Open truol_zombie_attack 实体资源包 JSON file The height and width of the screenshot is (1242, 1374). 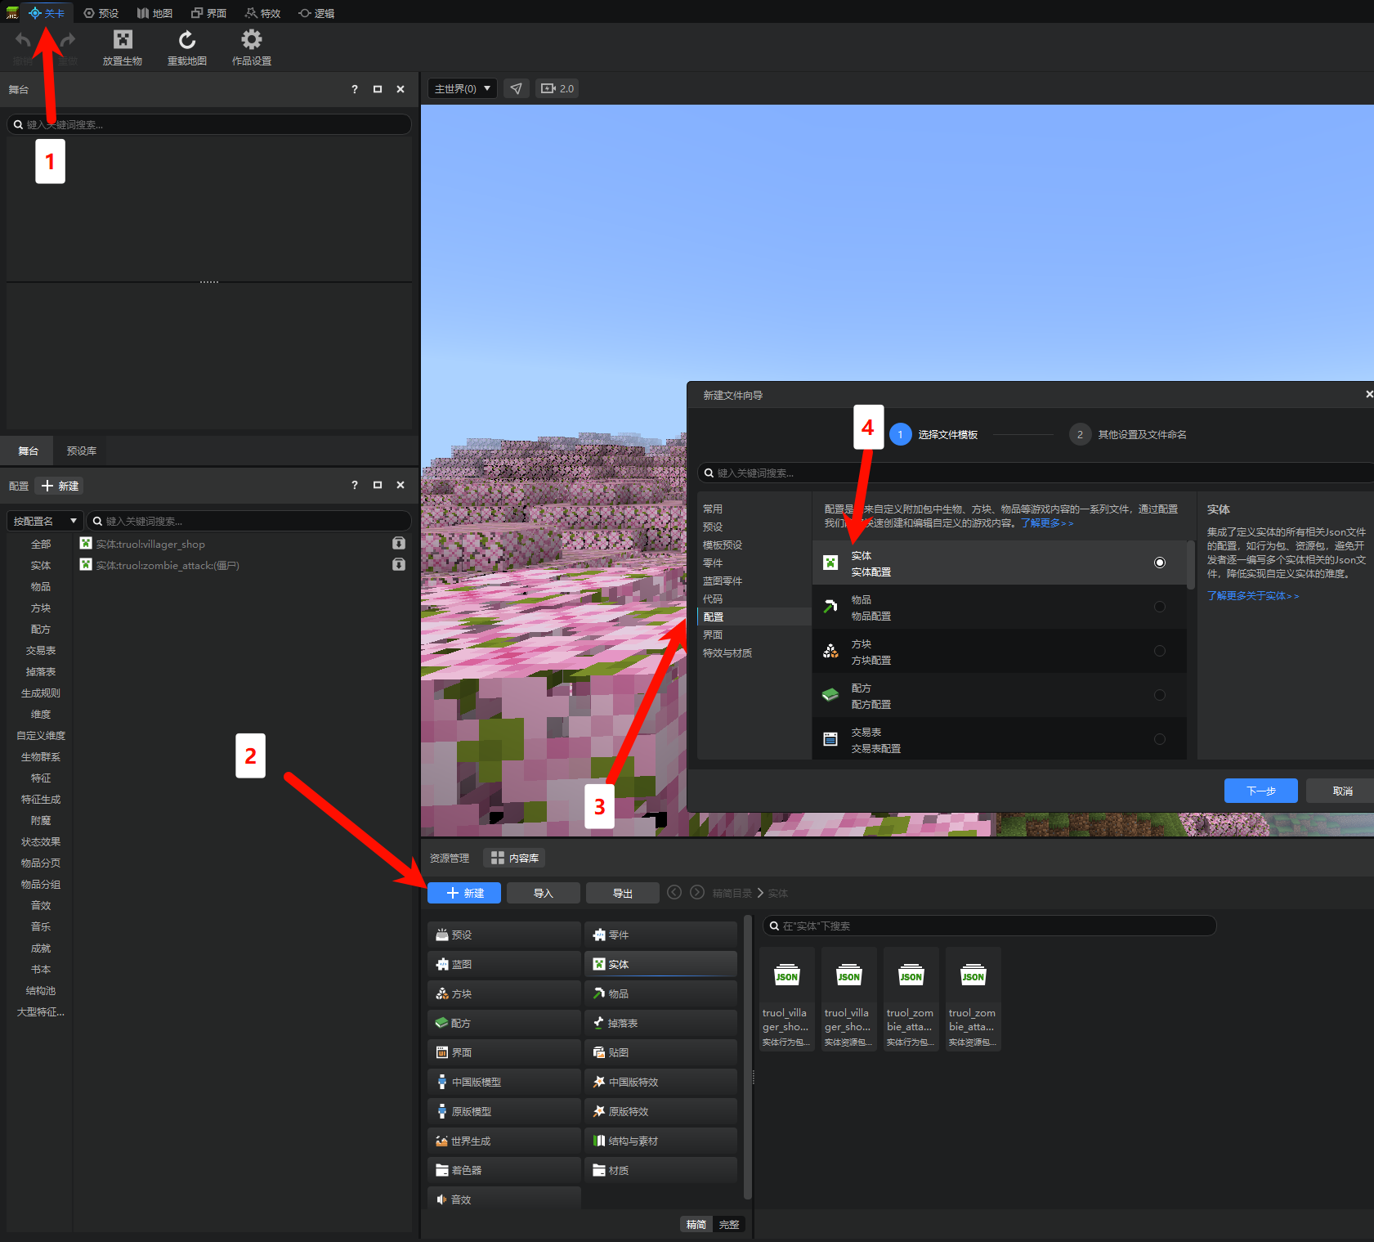point(973,999)
